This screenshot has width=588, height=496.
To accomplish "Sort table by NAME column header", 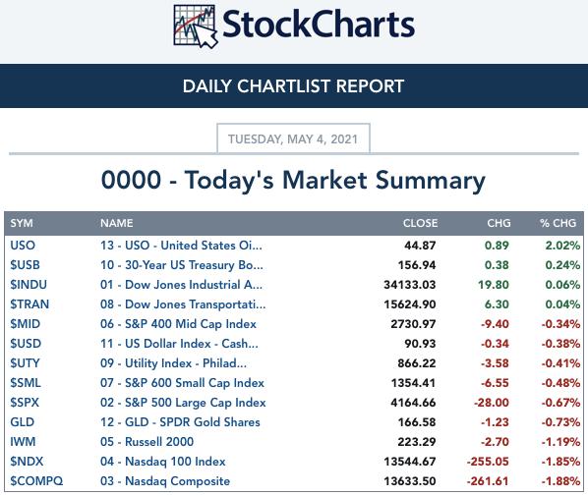I will tap(117, 223).
